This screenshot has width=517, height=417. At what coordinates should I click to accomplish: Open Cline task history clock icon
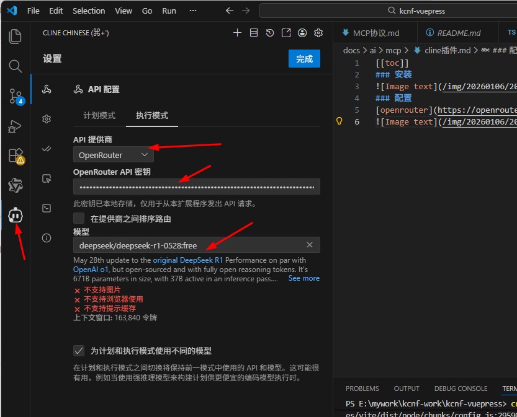click(270, 33)
